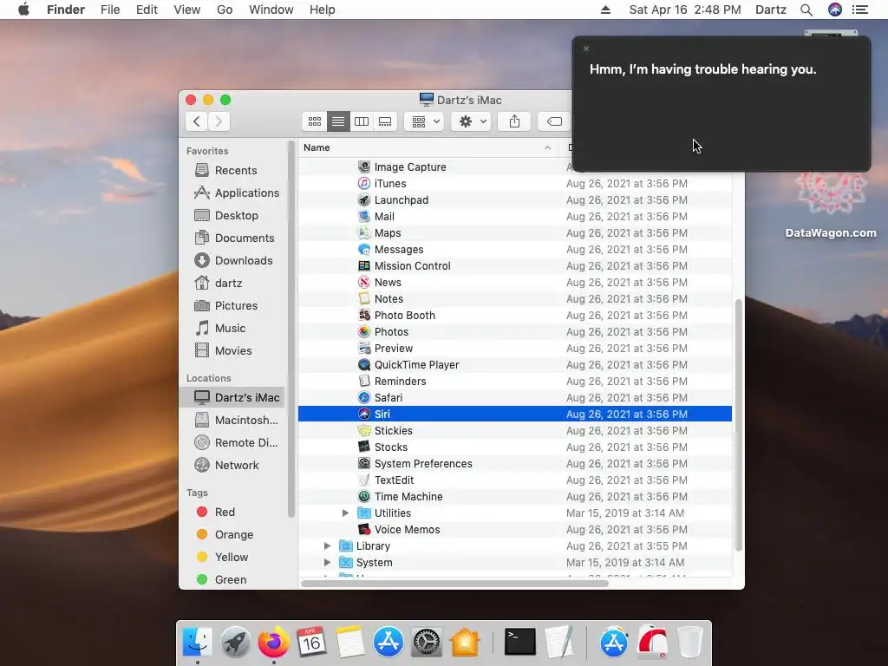This screenshot has height=666, width=888.
Task: Select Movies in the sidebar
Action: pyautogui.click(x=232, y=351)
